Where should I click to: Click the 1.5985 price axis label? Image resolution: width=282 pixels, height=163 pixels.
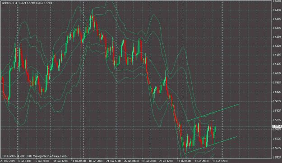(x=277, y=82)
